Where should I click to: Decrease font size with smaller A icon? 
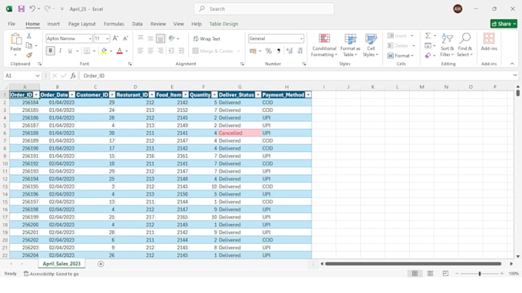click(x=125, y=38)
